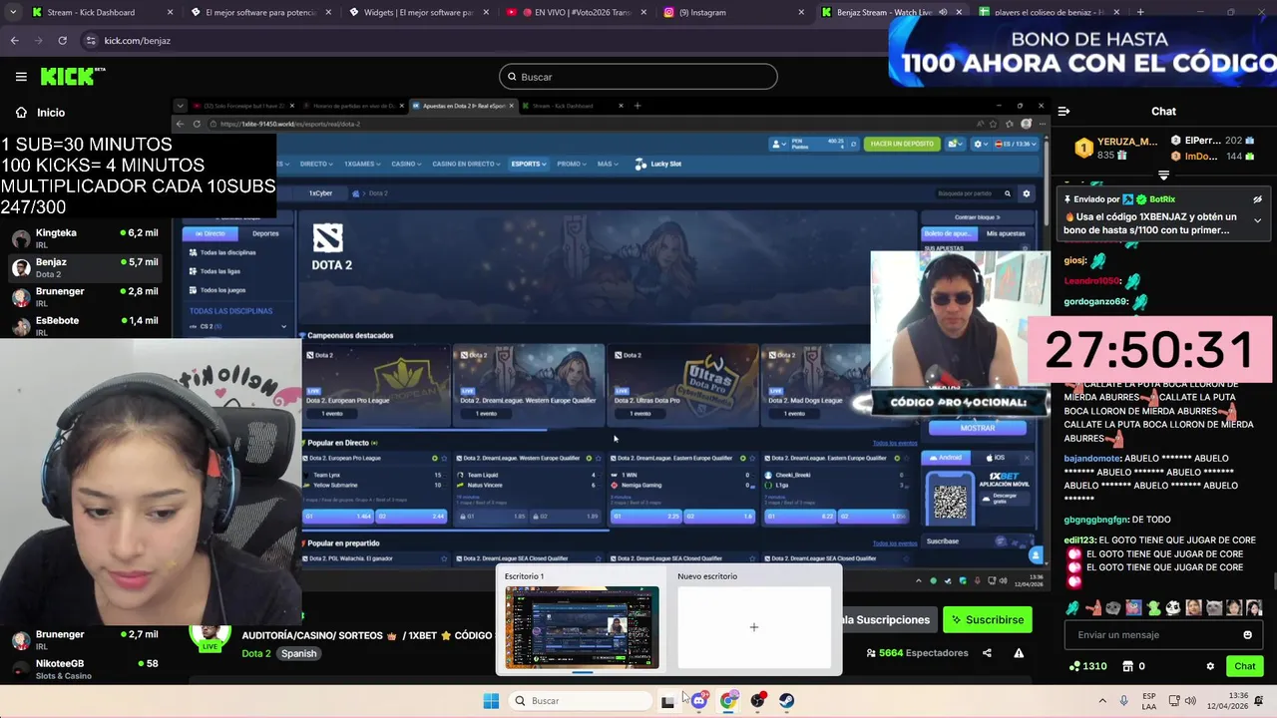Share the stream via share icon
Image resolution: width=1277 pixels, height=718 pixels.
[x=987, y=653]
